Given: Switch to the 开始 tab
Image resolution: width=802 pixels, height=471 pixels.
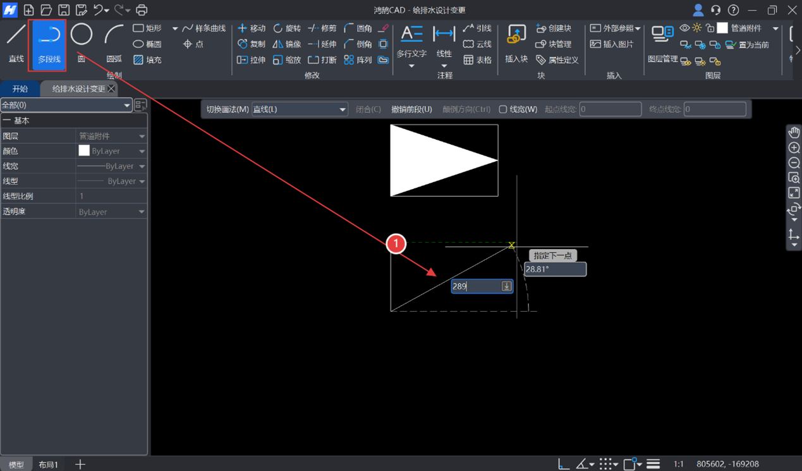Looking at the screenshot, I should click(x=20, y=89).
